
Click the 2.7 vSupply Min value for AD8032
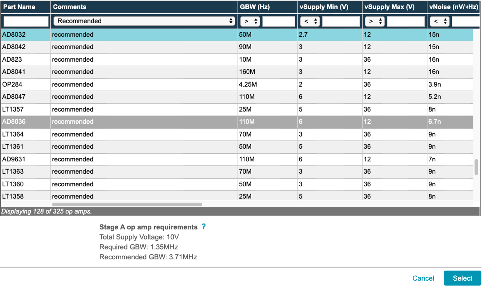tap(303, 34)
